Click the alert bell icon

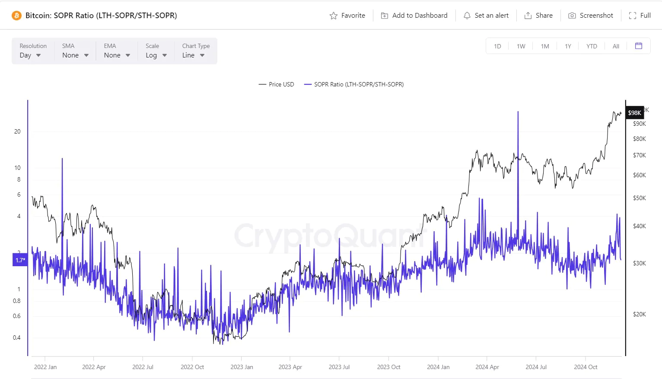tap(467, 16)
